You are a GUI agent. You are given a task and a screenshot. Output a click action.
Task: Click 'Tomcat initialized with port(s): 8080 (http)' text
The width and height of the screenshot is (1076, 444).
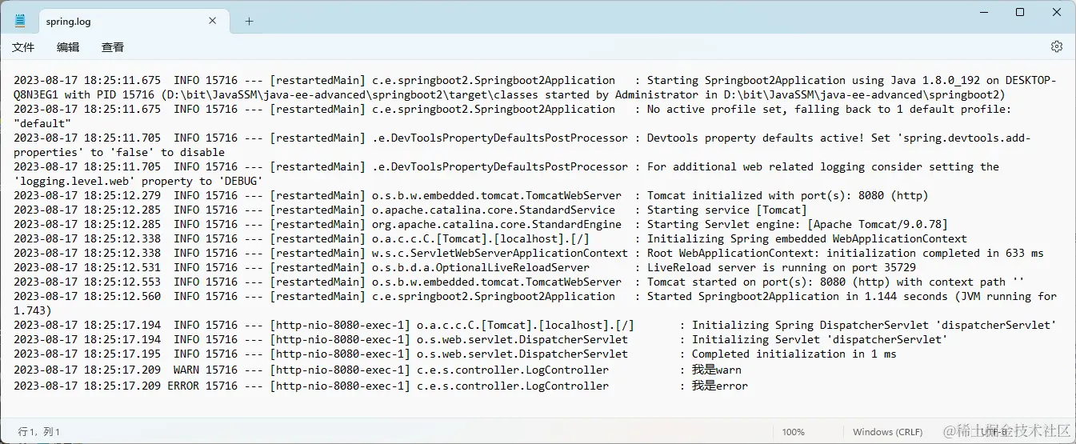tap(788, 195)
